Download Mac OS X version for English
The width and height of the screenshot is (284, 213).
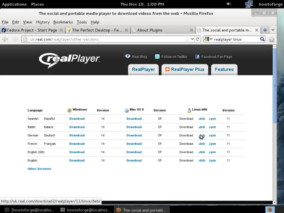pos(134,160)
